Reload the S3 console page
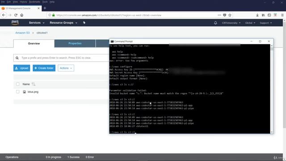 tap(16, 15)
